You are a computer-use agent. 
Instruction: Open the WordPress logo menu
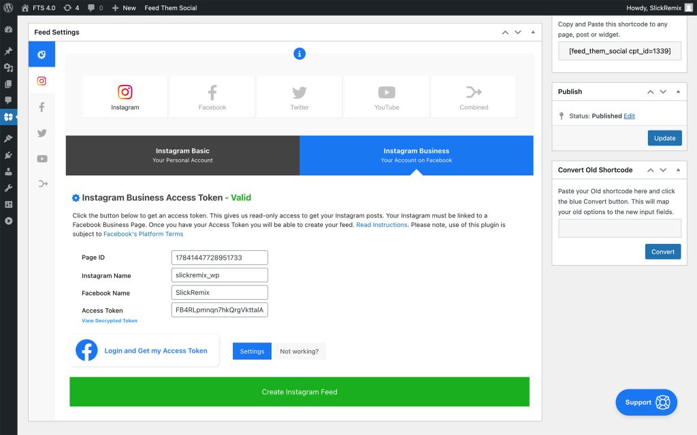[8, 7]
